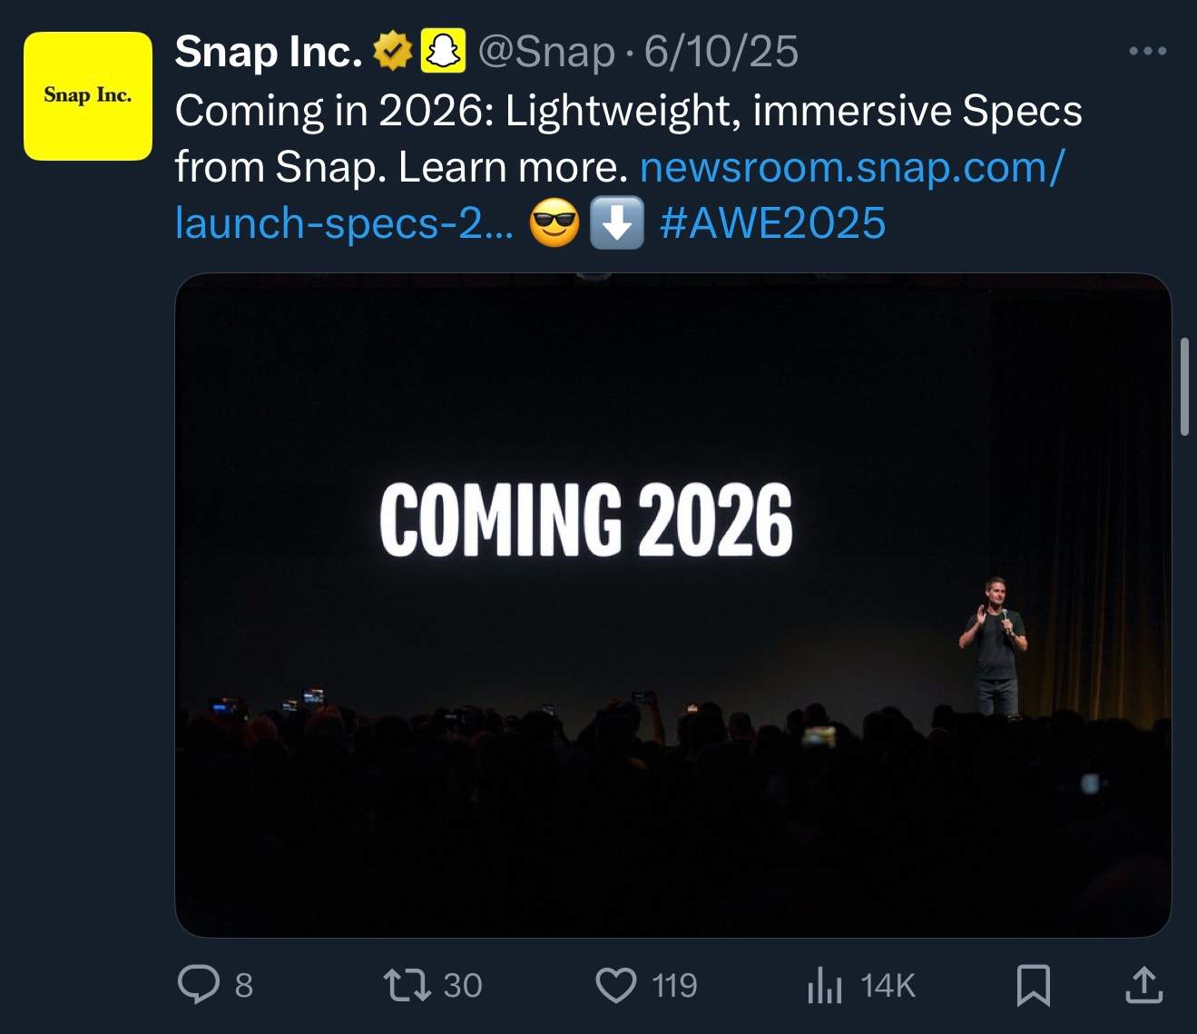Click the gold verified checkmark badge
Screen dimensions: 1197x1034
[393, 51]
